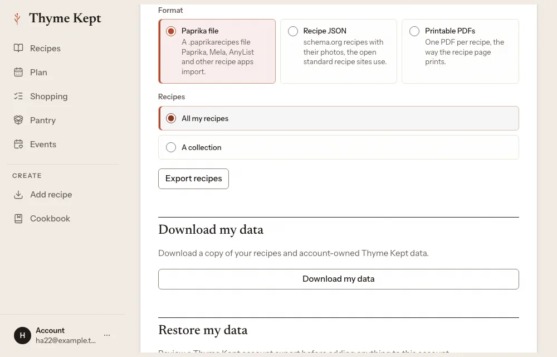Open the Events page
The height and width of the screenshot is (357, 557).
pyautogui.click(x=43, y=144)
